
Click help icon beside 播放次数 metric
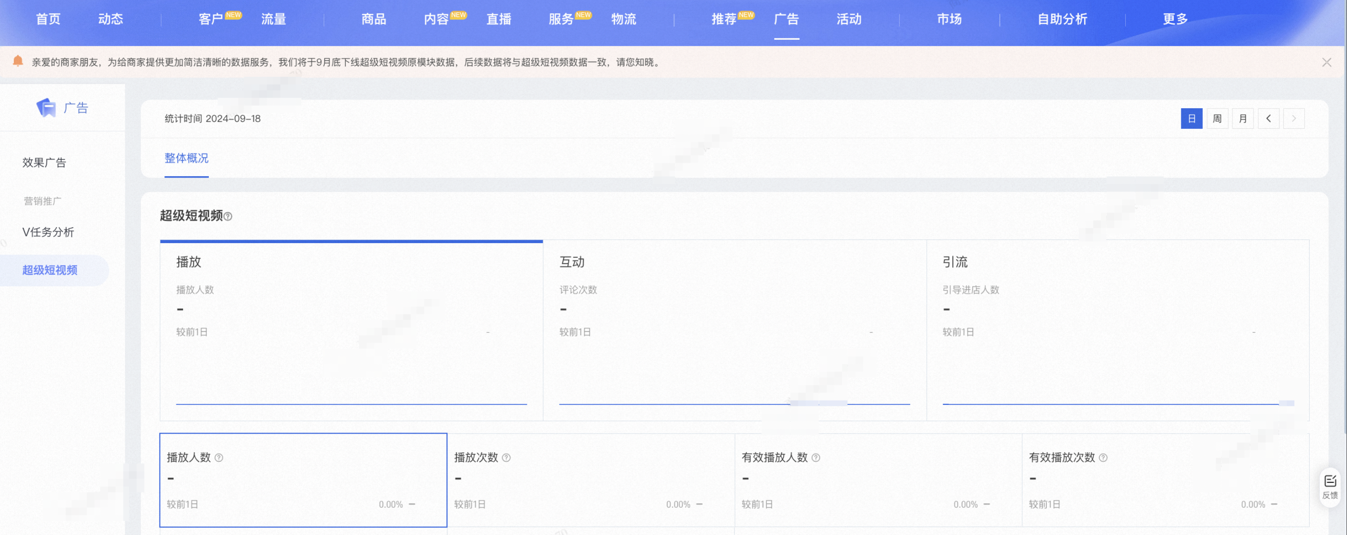pos(506,457)
